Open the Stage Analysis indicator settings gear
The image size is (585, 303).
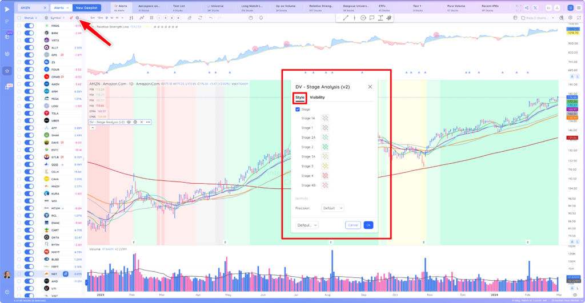click(135, 122)
